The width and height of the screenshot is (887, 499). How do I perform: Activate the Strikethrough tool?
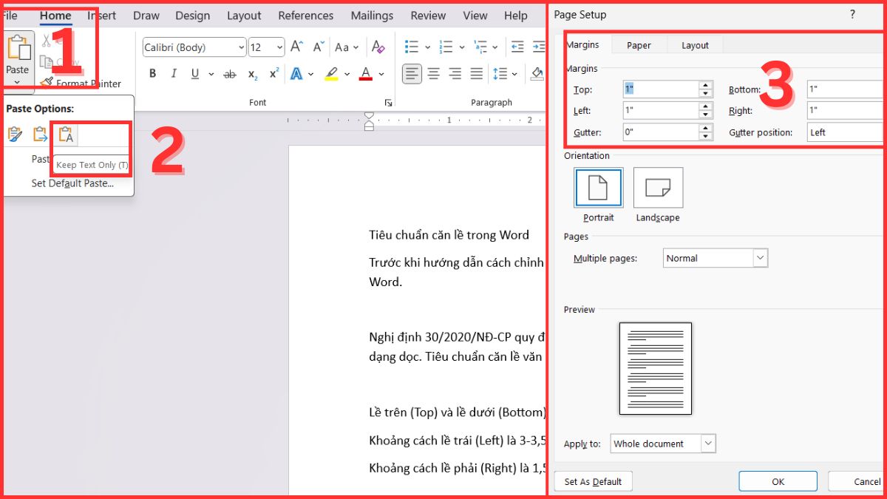230,73
